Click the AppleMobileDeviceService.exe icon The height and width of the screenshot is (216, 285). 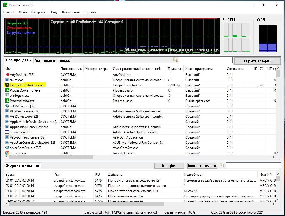coord(7,122)
